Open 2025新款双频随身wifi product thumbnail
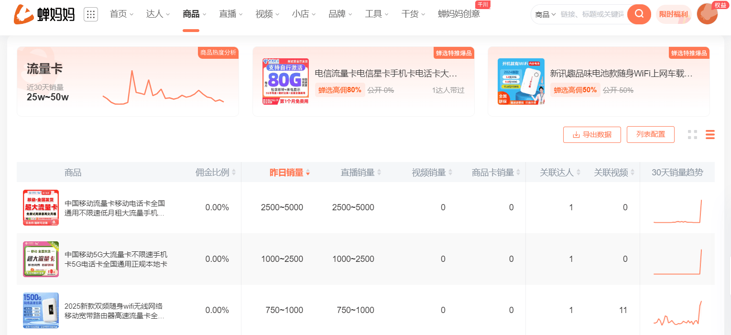The image size is (731, 335). (41, 310)
